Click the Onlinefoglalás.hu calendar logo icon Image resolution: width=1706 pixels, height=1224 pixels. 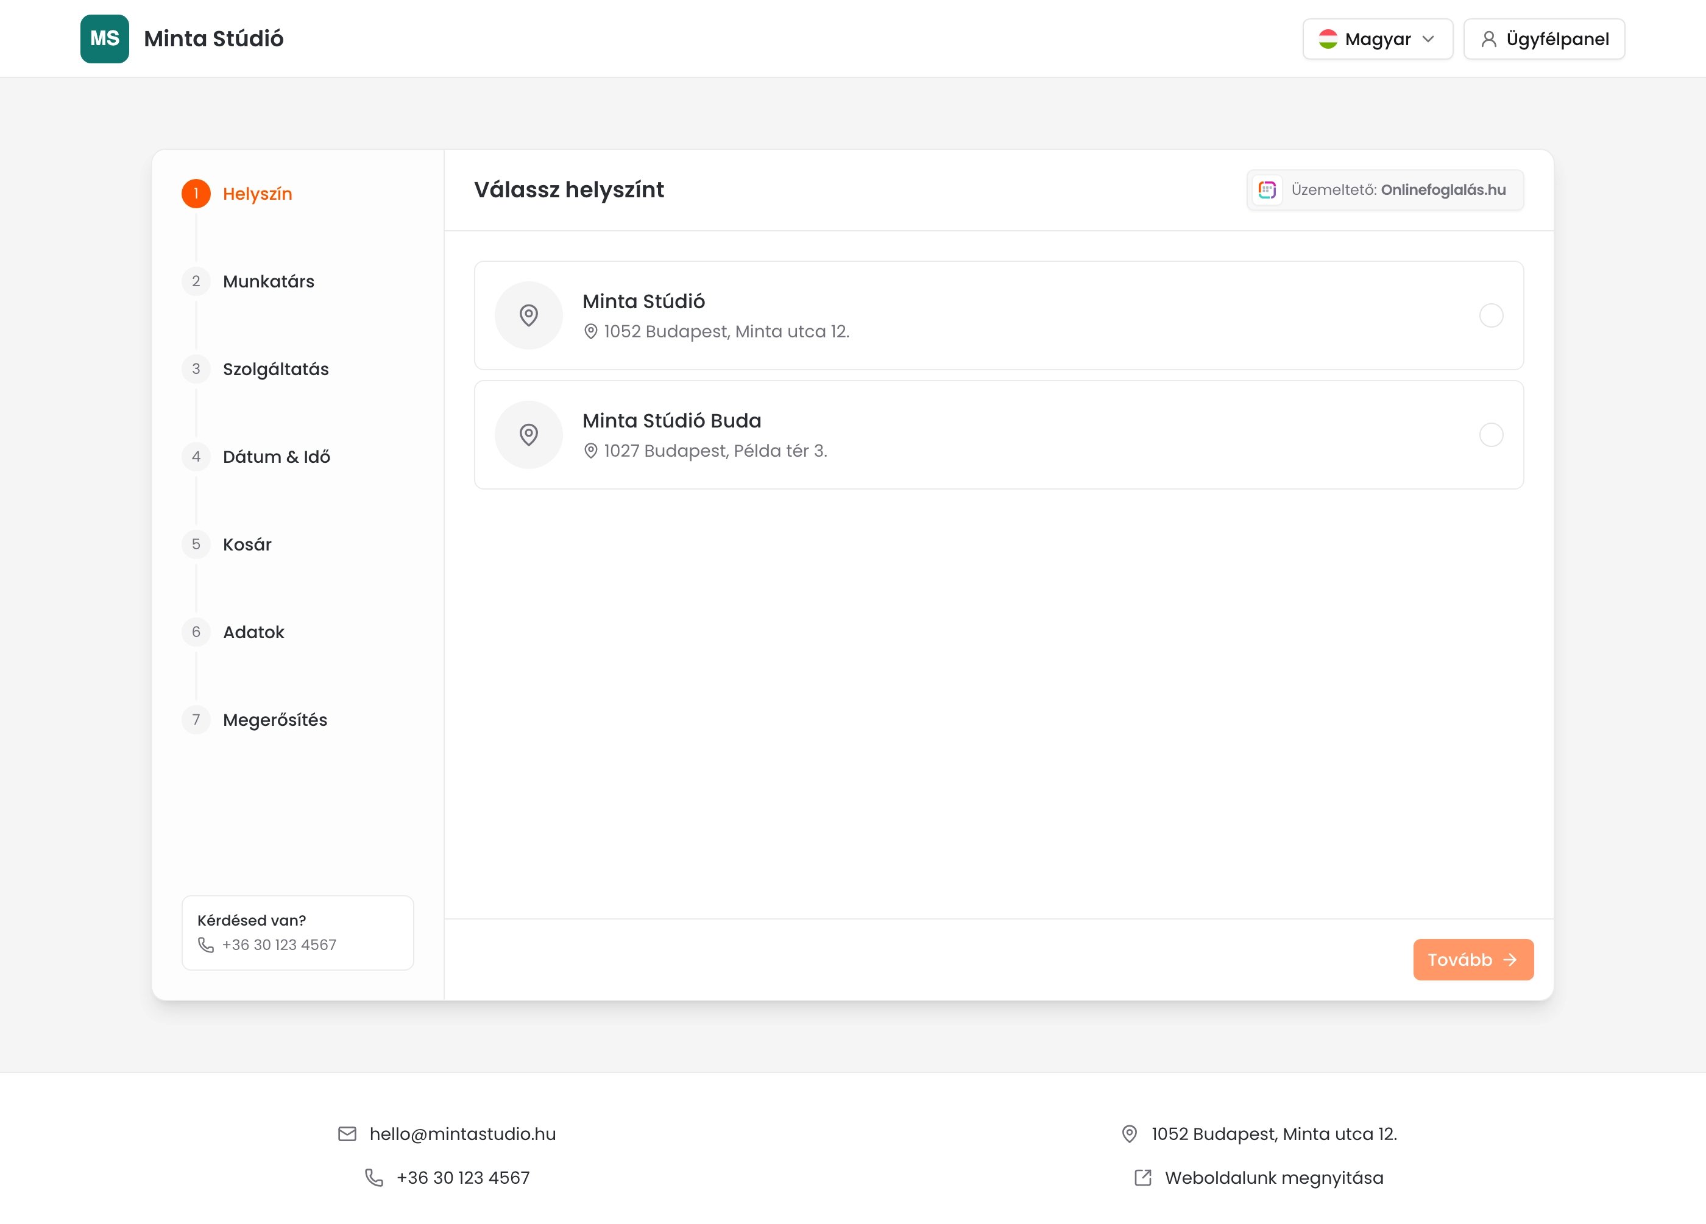tap(1267, 189)
